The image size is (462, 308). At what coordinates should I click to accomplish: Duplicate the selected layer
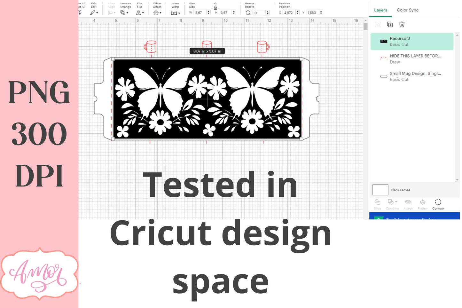click(390, 25)
